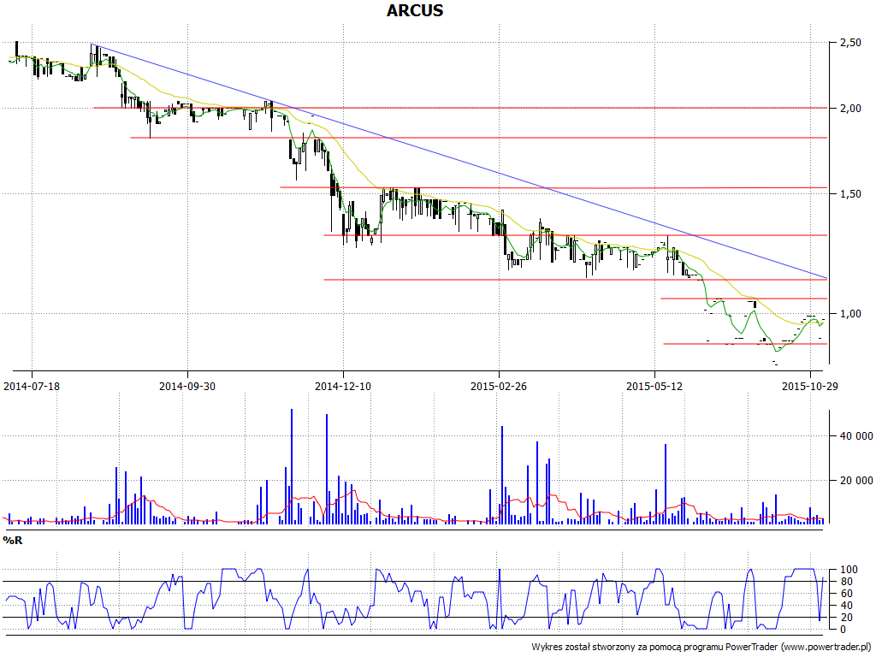Select the 2015-02-26 date label
The height and width of the screenshot is (657, 876).
coord(499,386)
